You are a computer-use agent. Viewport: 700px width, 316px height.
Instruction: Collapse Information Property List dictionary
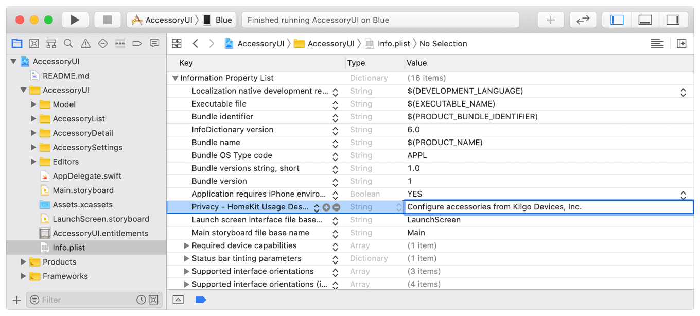click(x=175, y=78)
